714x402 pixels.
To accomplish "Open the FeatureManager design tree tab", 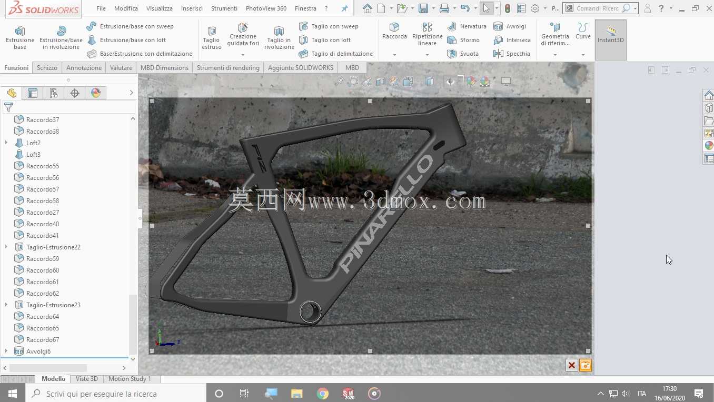I will tap(12, 93).
